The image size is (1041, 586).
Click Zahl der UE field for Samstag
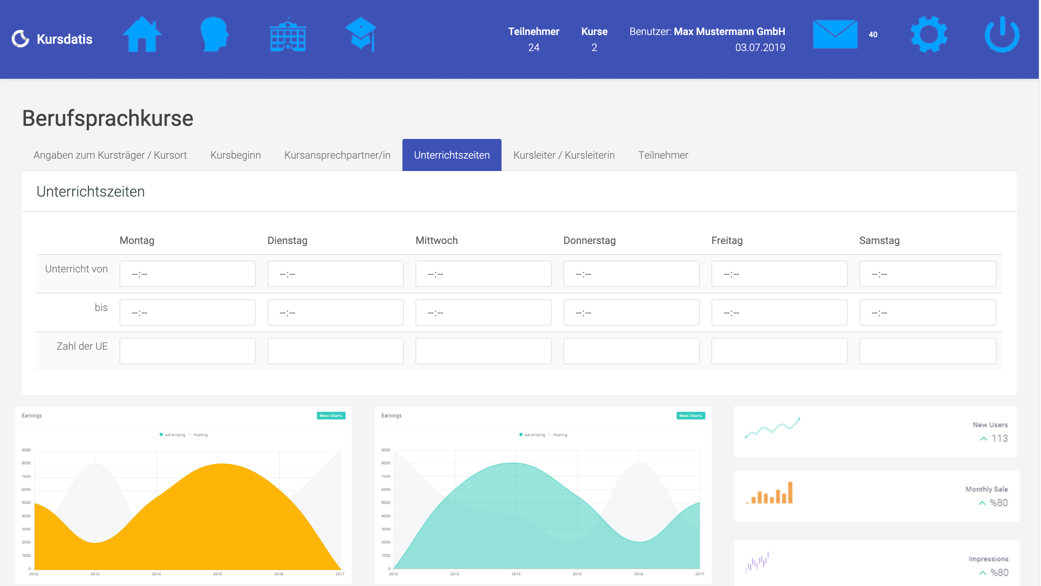927,351
